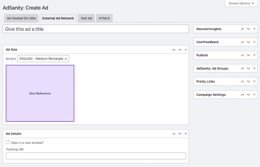Click into the Tracking URL field
Screen dimensions: 260x167
(96, 156)
